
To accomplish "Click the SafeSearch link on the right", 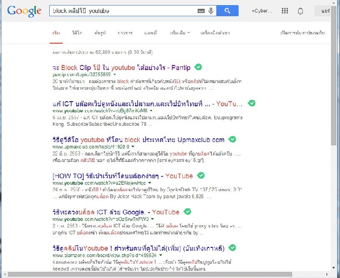I will pos(302,33).
